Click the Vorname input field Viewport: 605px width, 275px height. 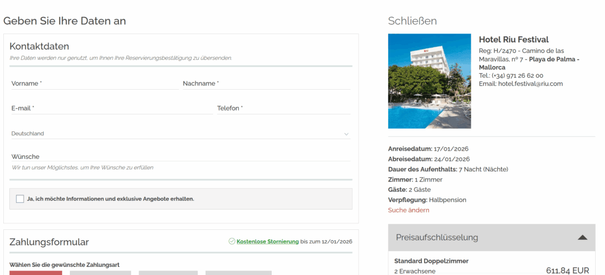tap(94, 84)
